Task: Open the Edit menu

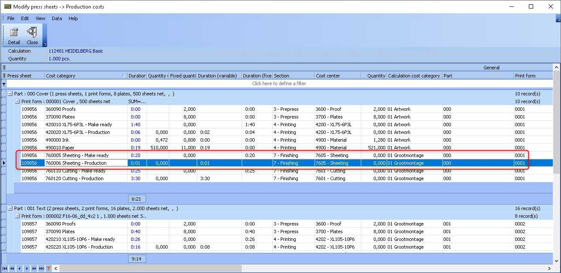Action: pos(25,18)
